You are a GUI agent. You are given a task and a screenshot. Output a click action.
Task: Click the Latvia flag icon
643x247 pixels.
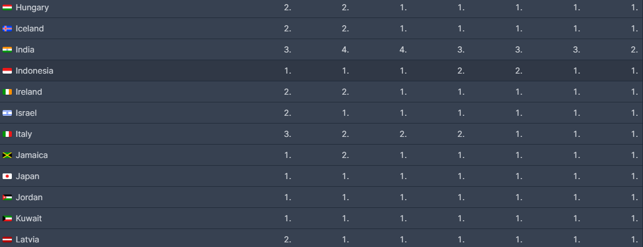7,240
